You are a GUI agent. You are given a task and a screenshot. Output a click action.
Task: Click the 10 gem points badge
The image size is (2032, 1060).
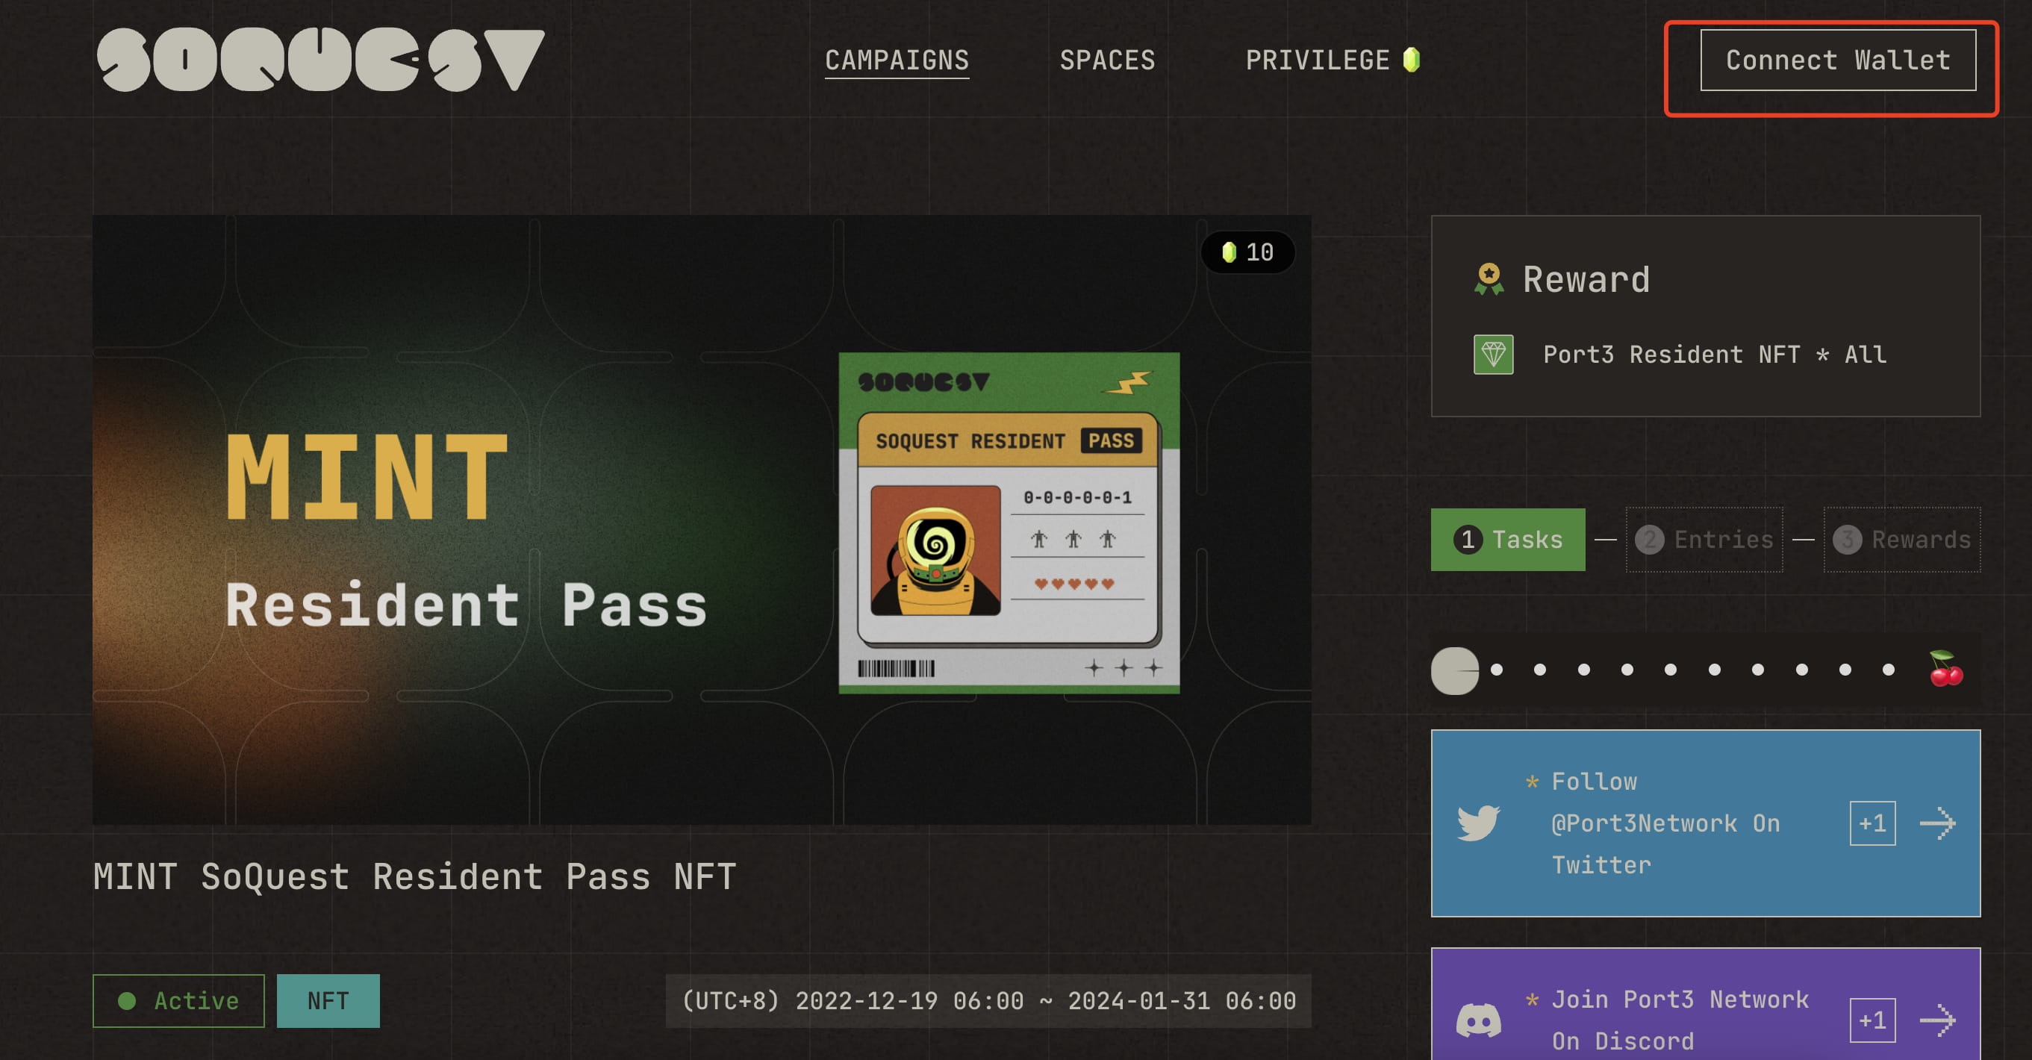click(x=1247, y=252)
